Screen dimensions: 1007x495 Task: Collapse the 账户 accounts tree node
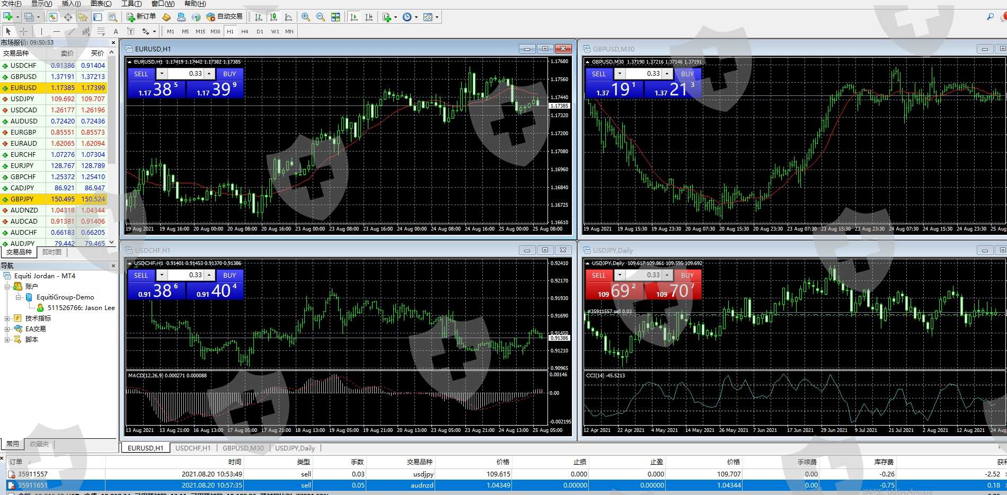(7, 287)
